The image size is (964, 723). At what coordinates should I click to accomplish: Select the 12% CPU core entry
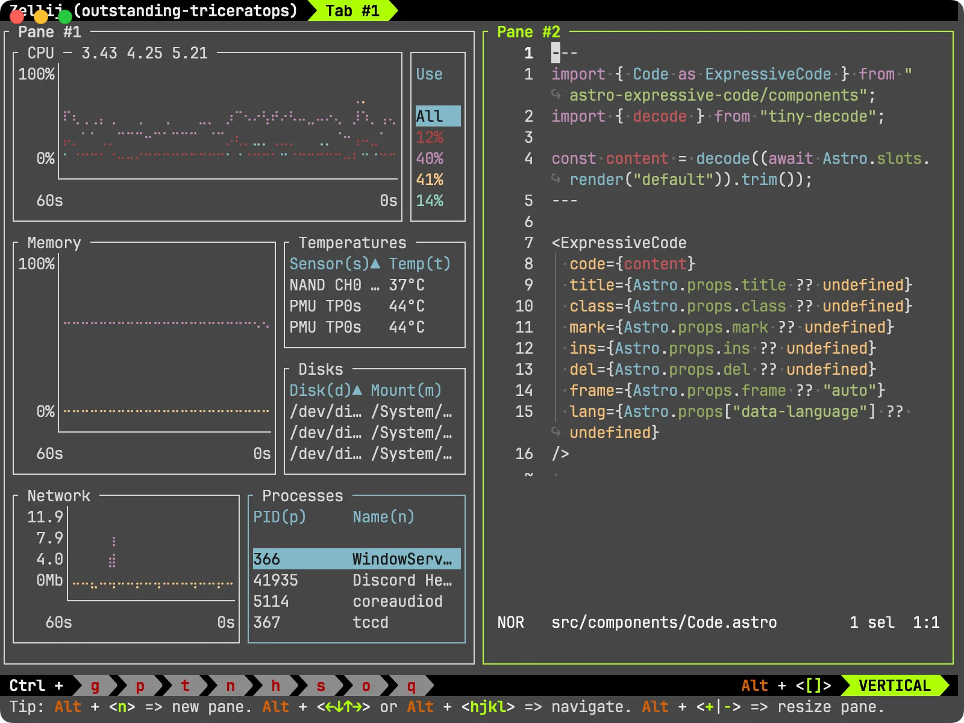click(429, 137)
